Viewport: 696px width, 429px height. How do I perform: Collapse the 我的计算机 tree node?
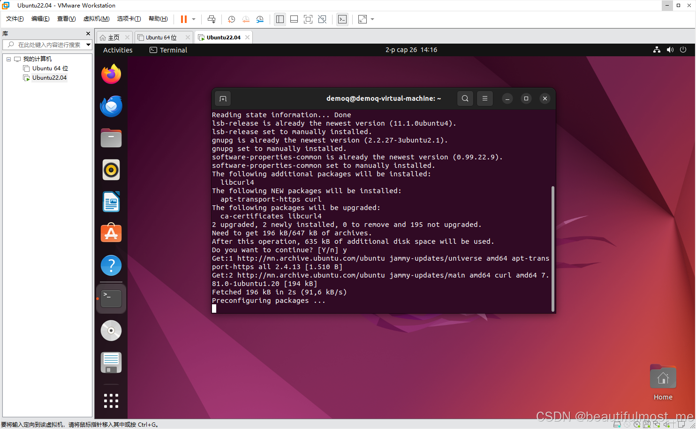8,59
